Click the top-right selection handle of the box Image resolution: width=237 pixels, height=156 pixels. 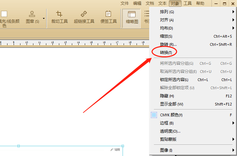[123, 146]
